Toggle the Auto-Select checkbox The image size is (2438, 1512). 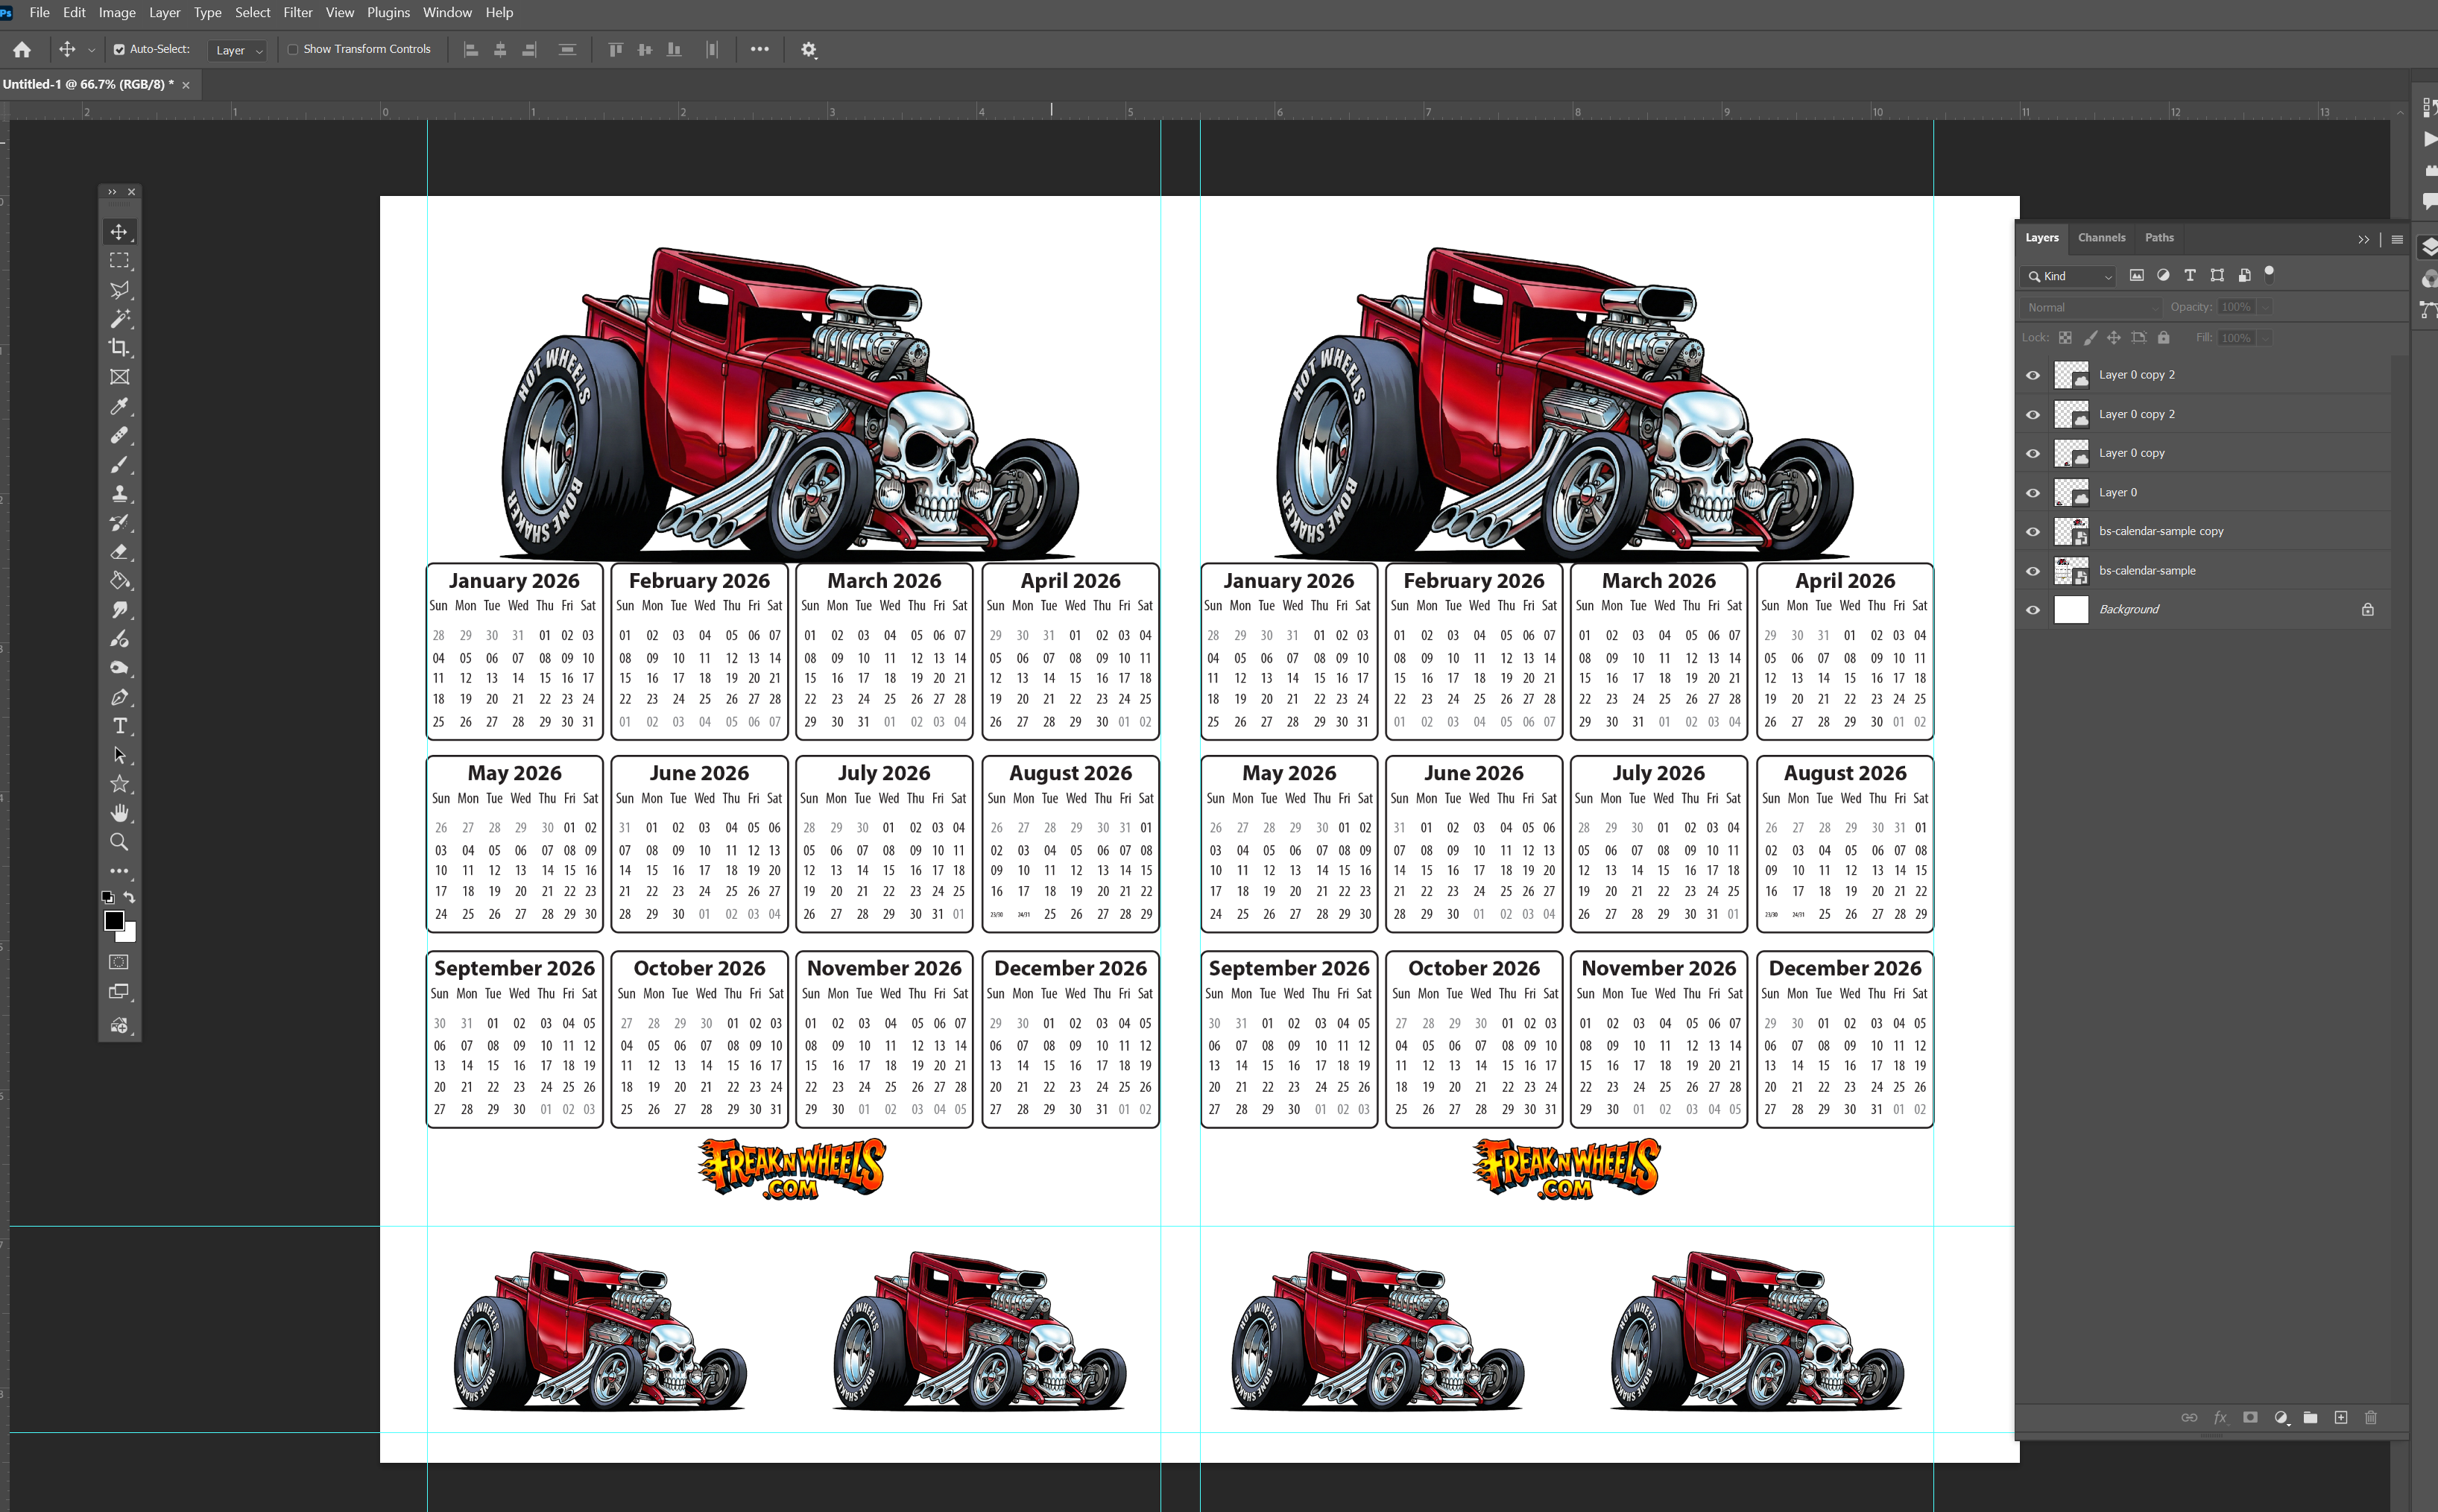119,49
